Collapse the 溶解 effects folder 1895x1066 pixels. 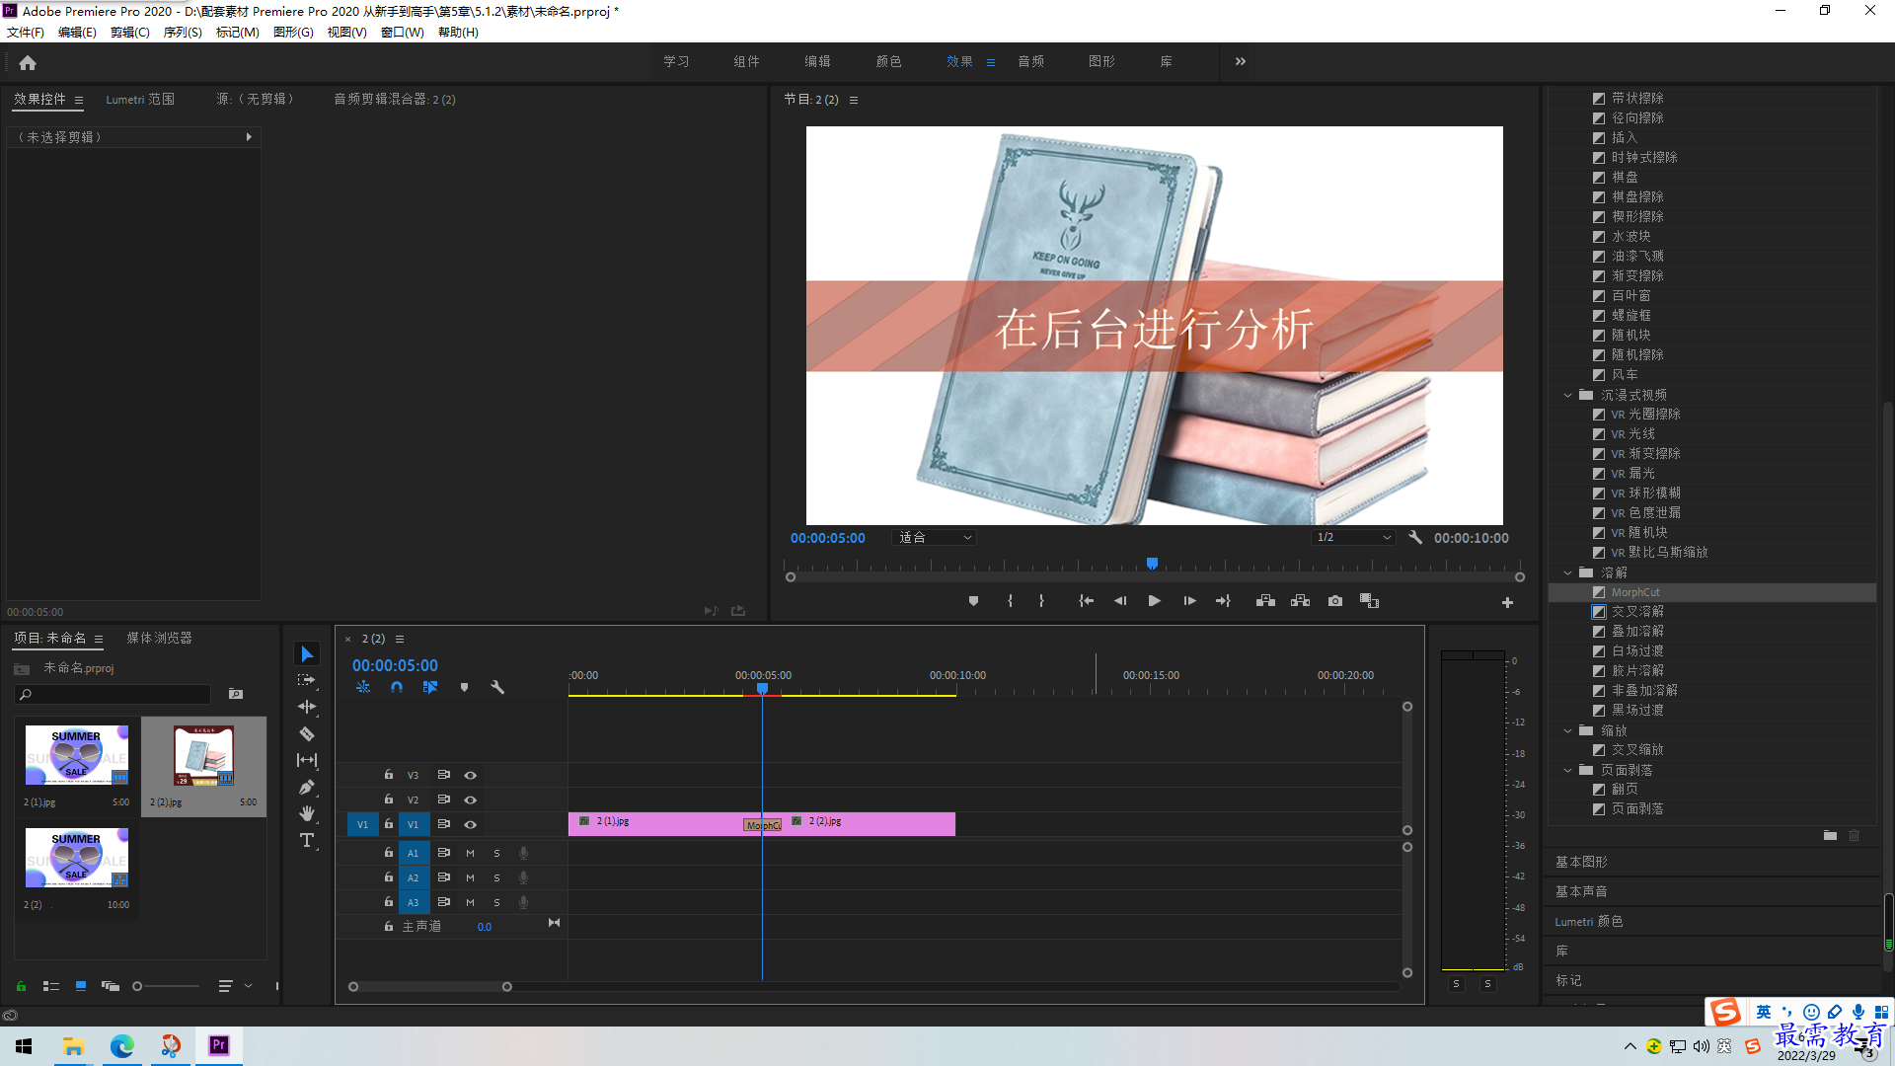(x=1567, y=572)
